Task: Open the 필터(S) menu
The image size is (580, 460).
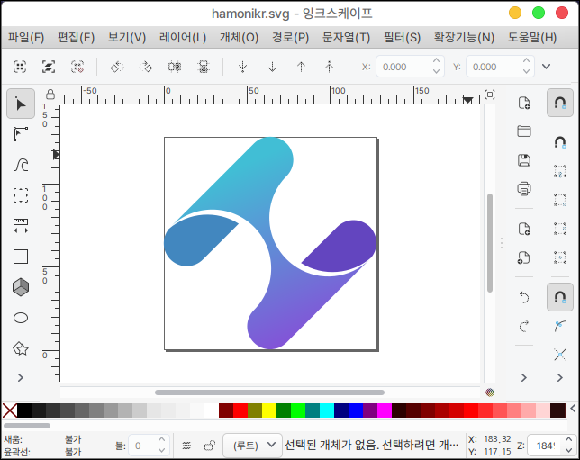Action: coord(402,37)
